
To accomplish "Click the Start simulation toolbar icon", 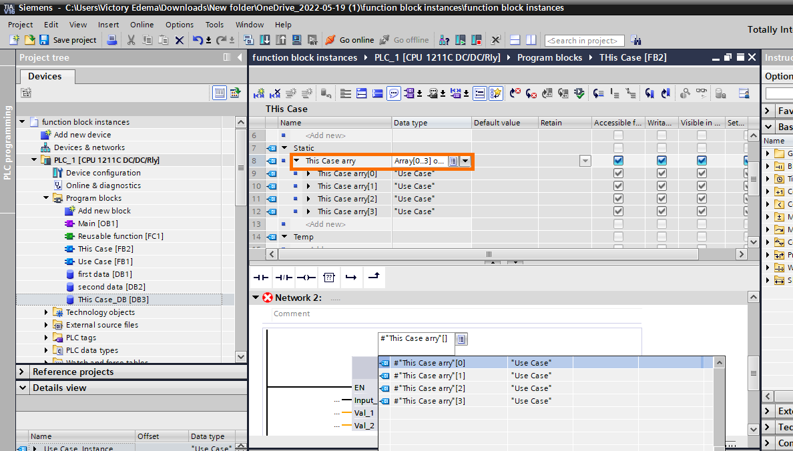I will point(296,39).
